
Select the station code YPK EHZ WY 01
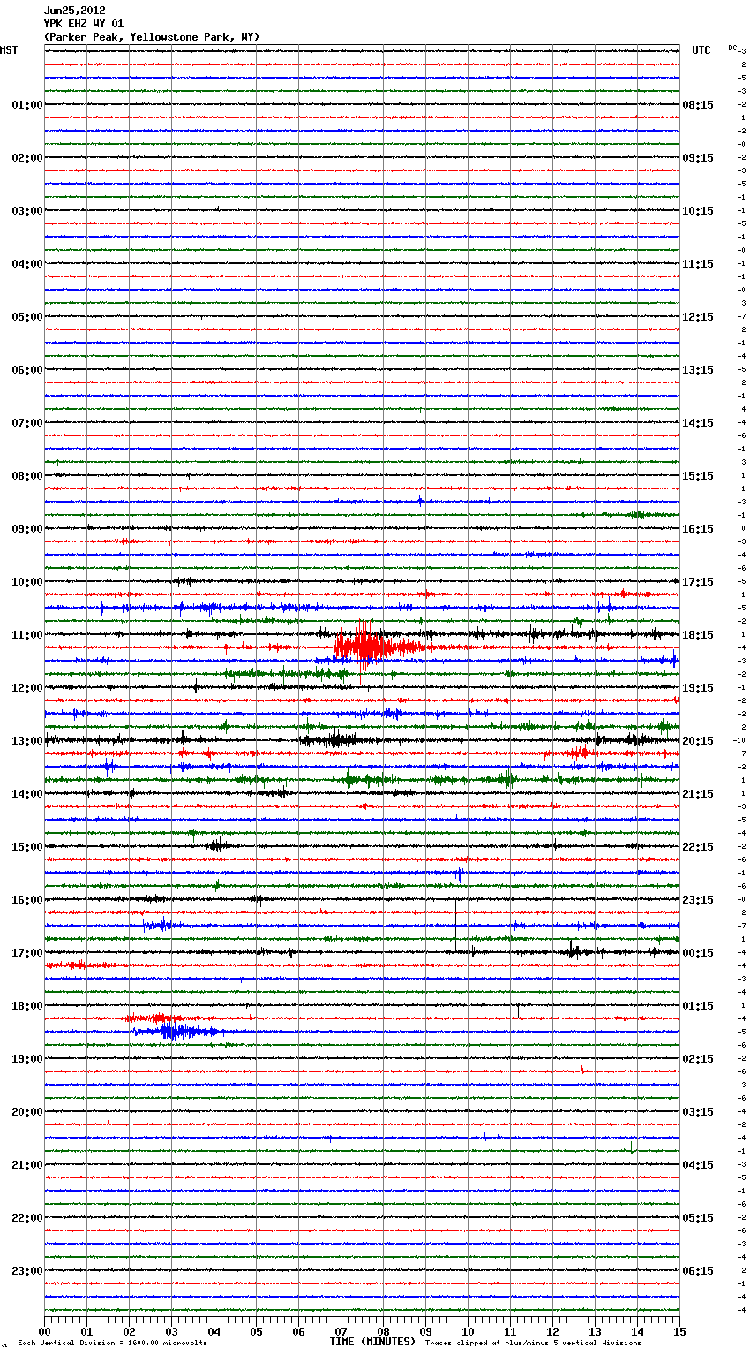coord(84,24)
